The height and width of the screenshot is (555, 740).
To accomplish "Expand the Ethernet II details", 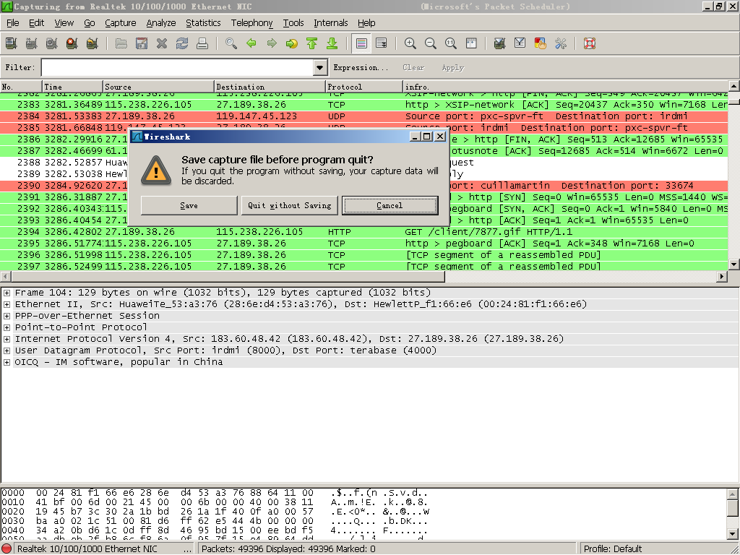I will click(7, 304).
